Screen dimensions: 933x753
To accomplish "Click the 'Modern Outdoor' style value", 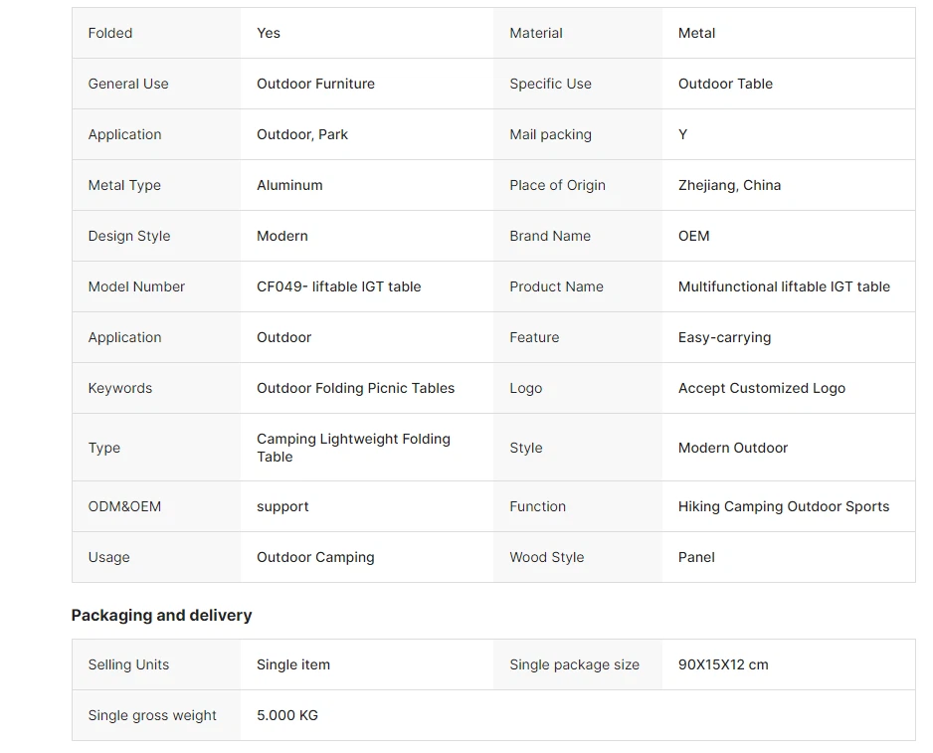I will click(733, 448).
